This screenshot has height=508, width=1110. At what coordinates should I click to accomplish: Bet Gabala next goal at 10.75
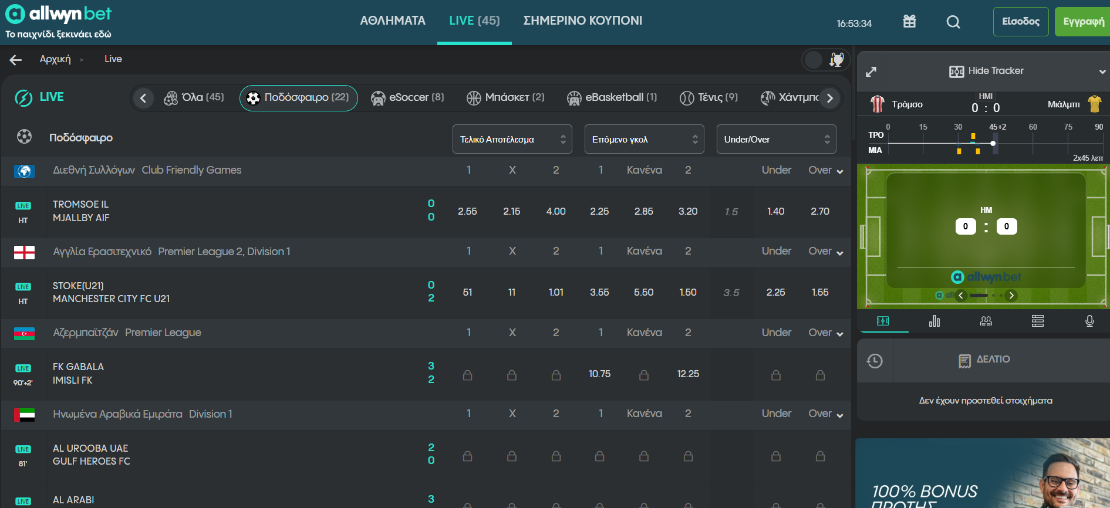599,374
